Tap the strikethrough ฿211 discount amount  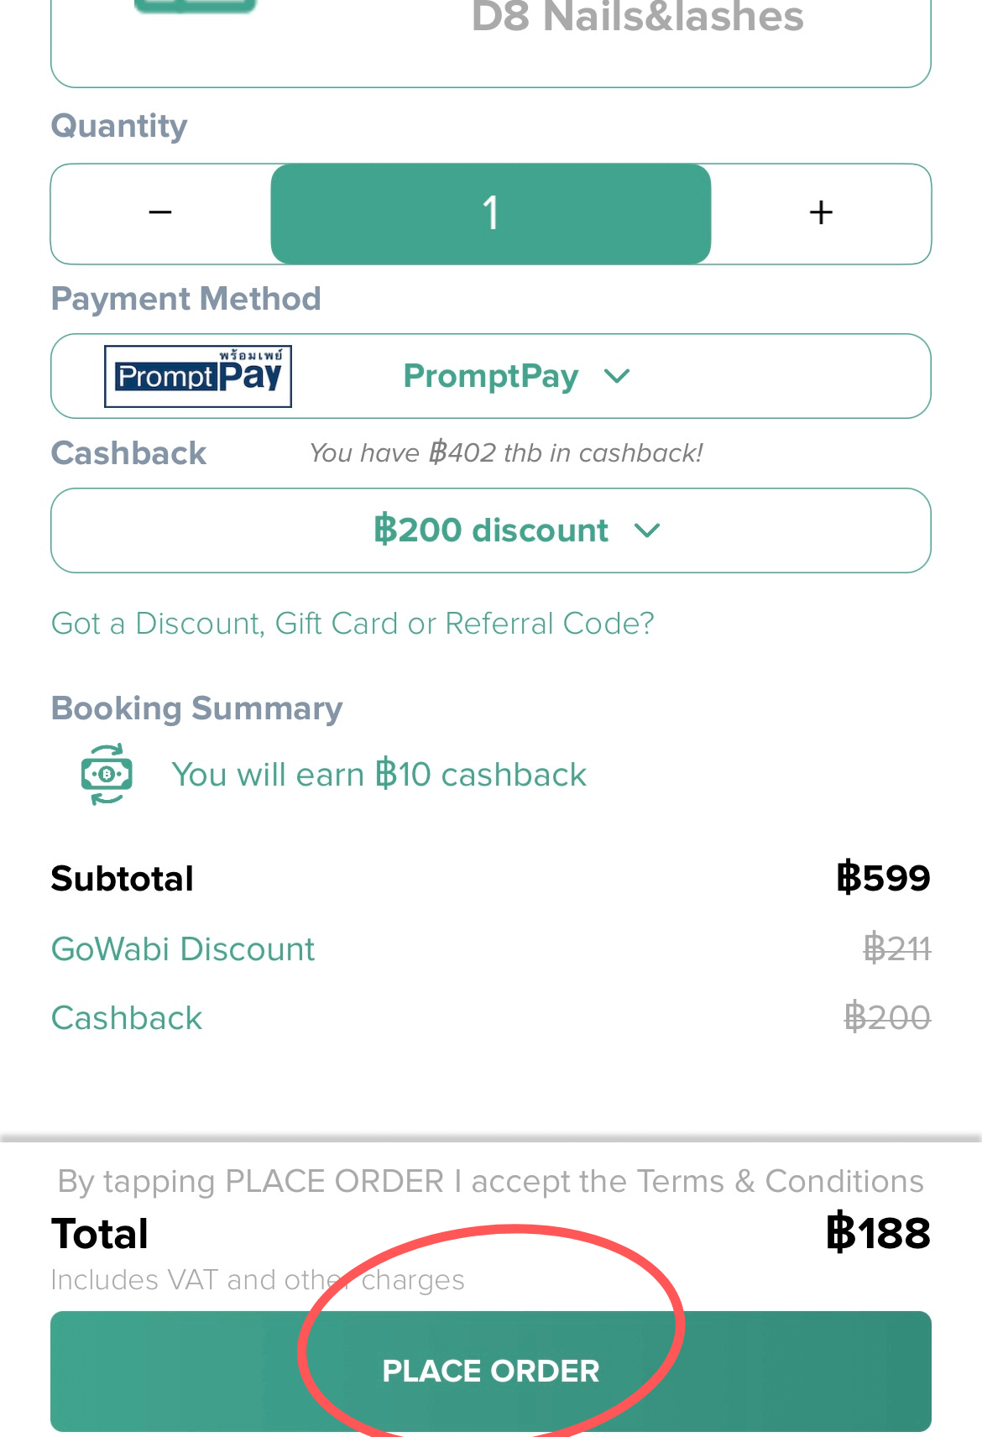point(896,949)
